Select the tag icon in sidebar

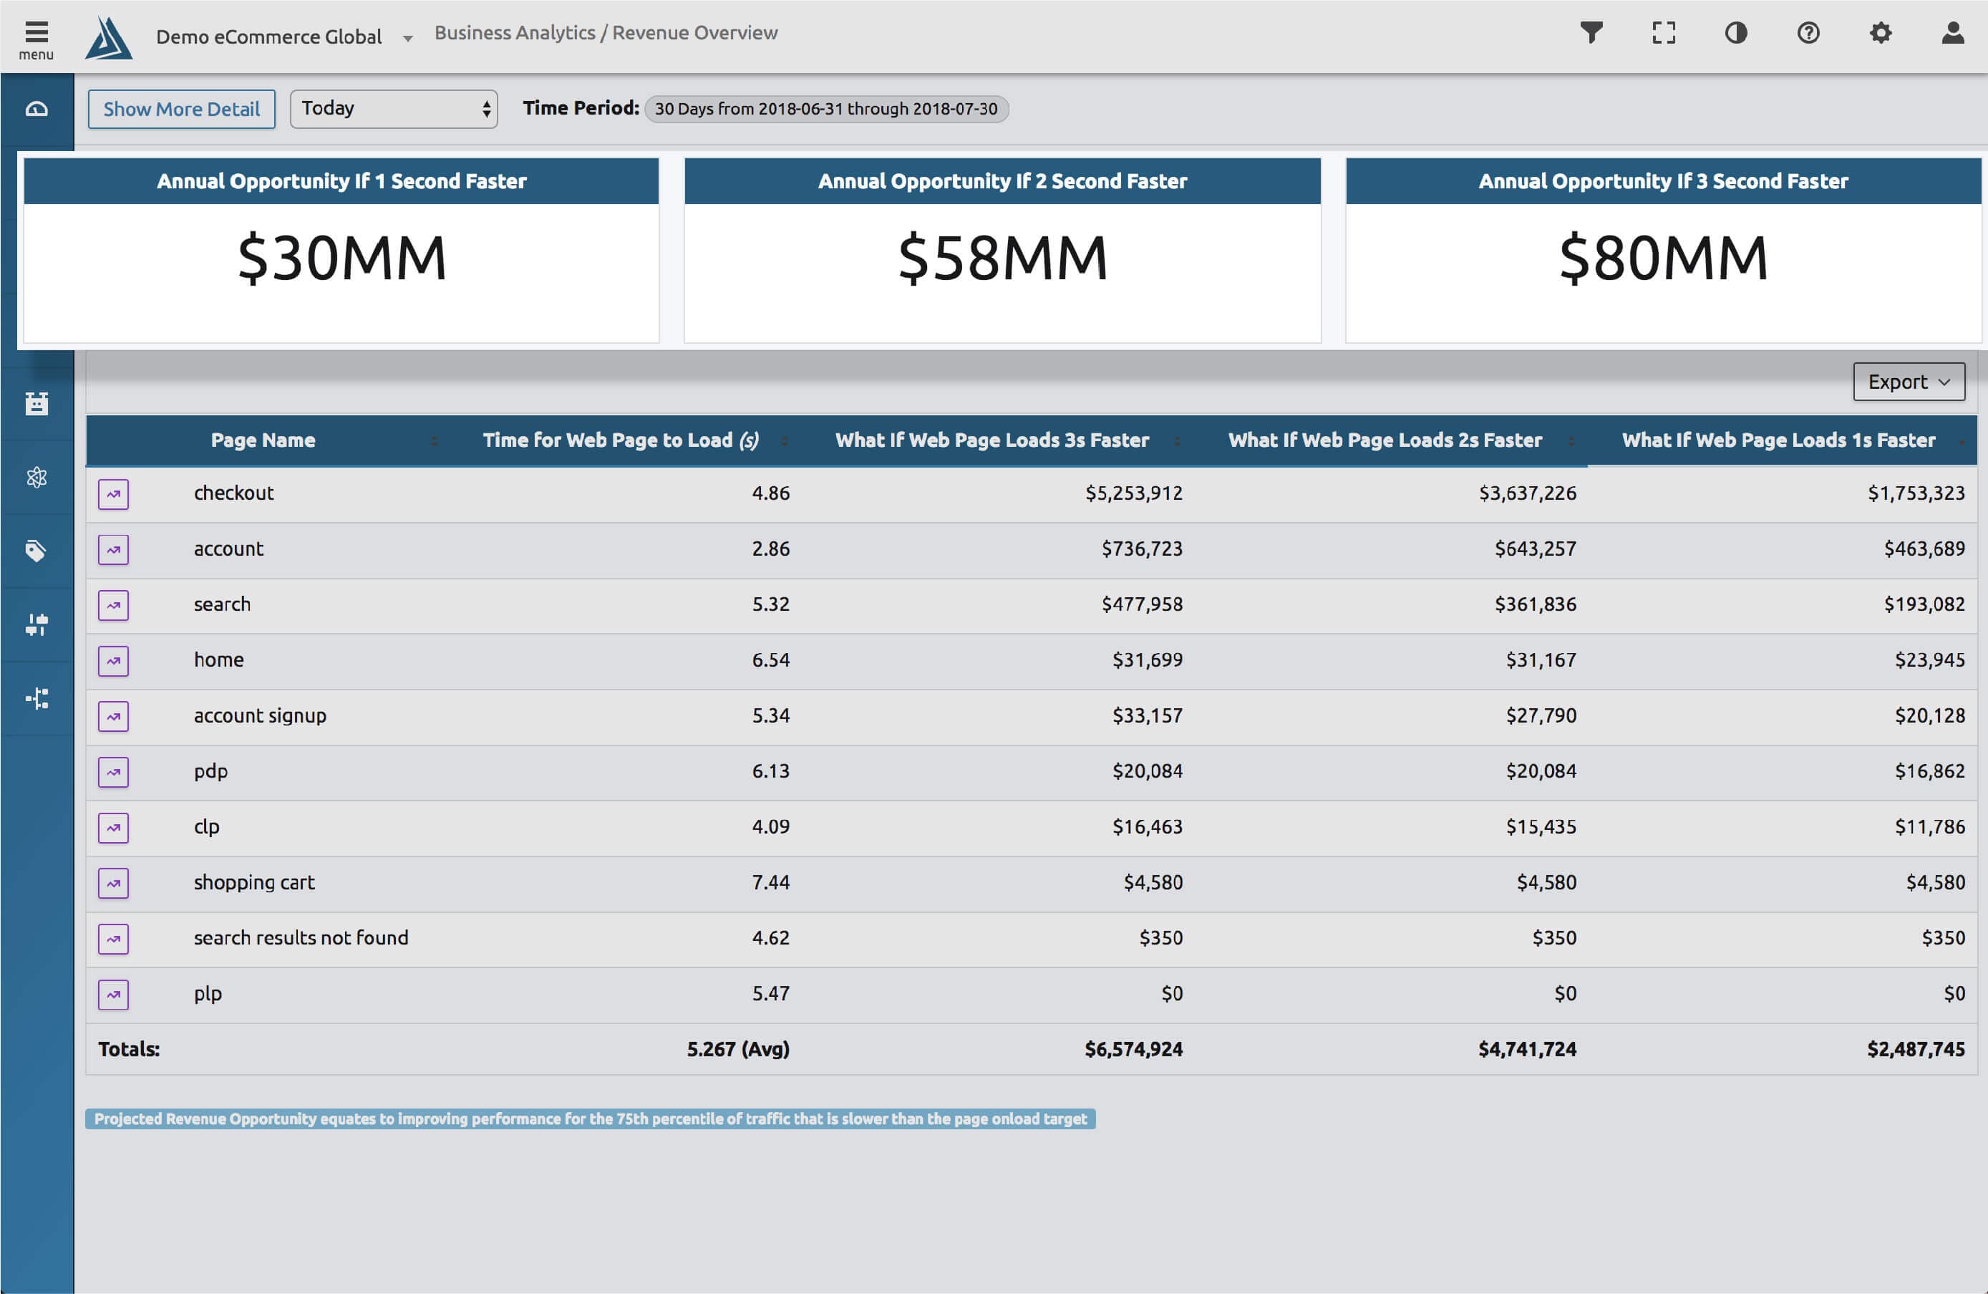tap(36, 551)
